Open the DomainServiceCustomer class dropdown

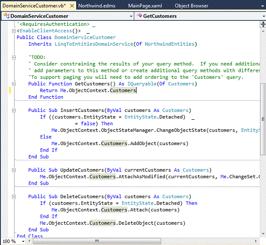131,16
